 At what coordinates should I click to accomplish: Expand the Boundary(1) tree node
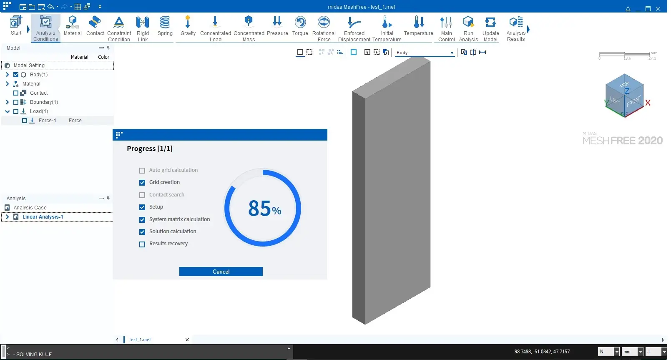(7, 102)
